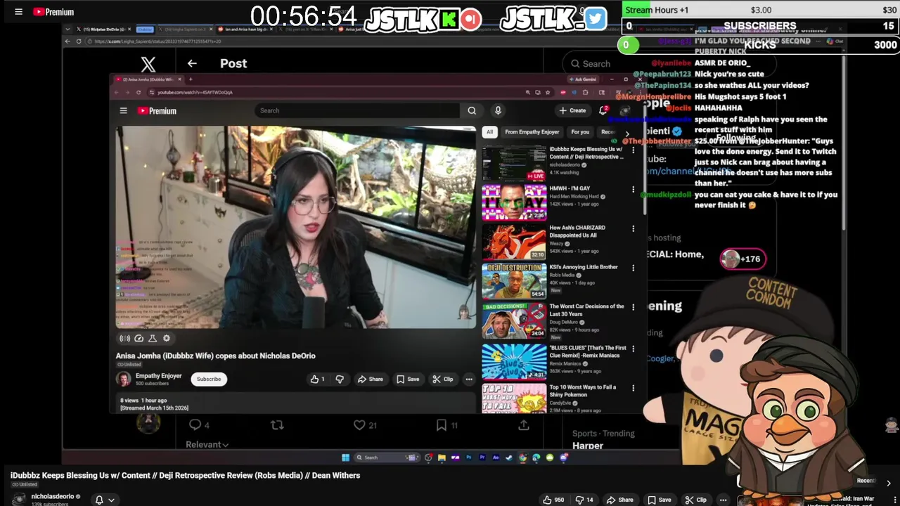This screenshot has width=900, height=506.
Task: Select the All filter chip
Action: pos(489,131)
